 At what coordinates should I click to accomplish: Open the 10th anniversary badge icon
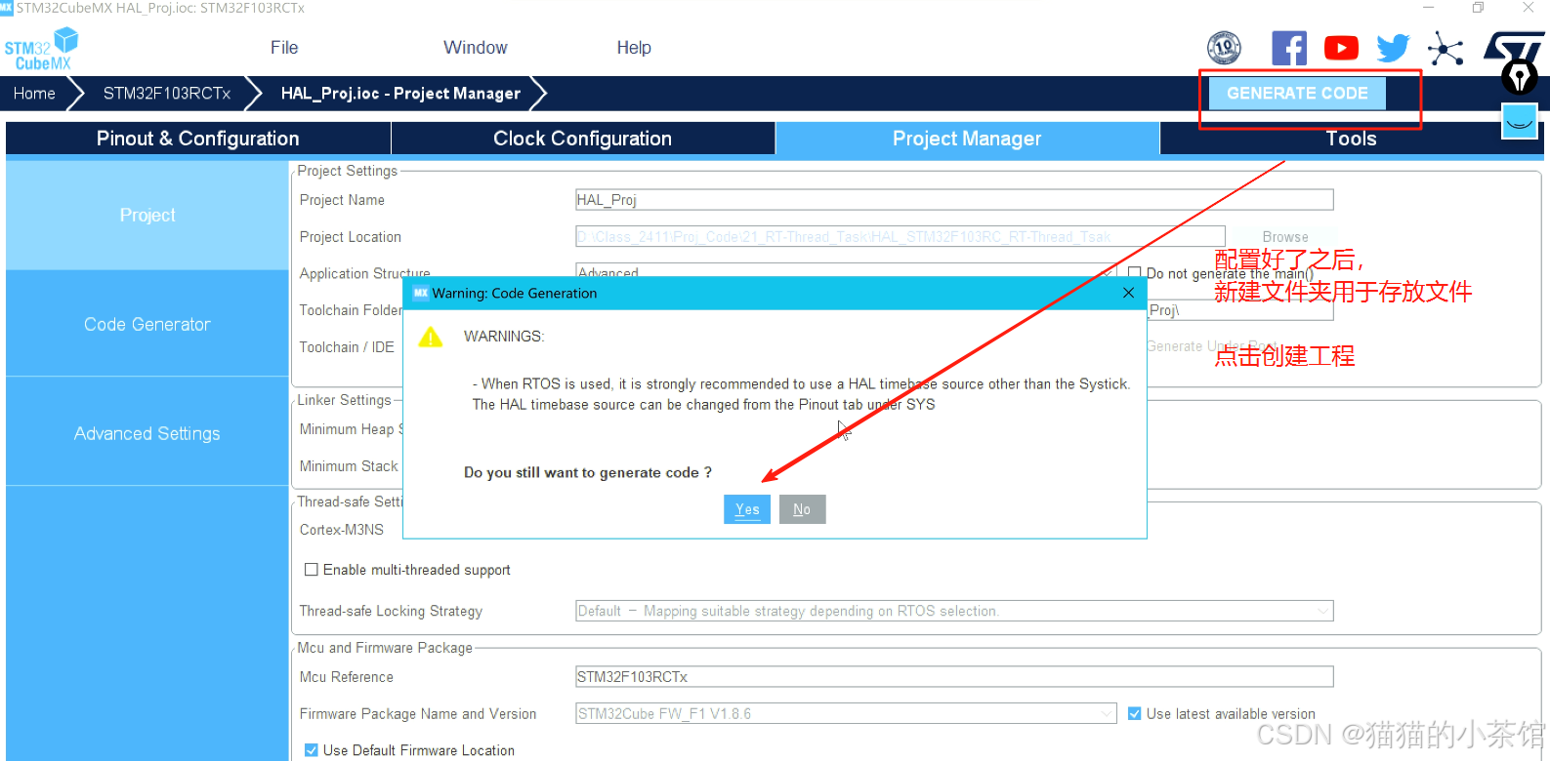1224,48
